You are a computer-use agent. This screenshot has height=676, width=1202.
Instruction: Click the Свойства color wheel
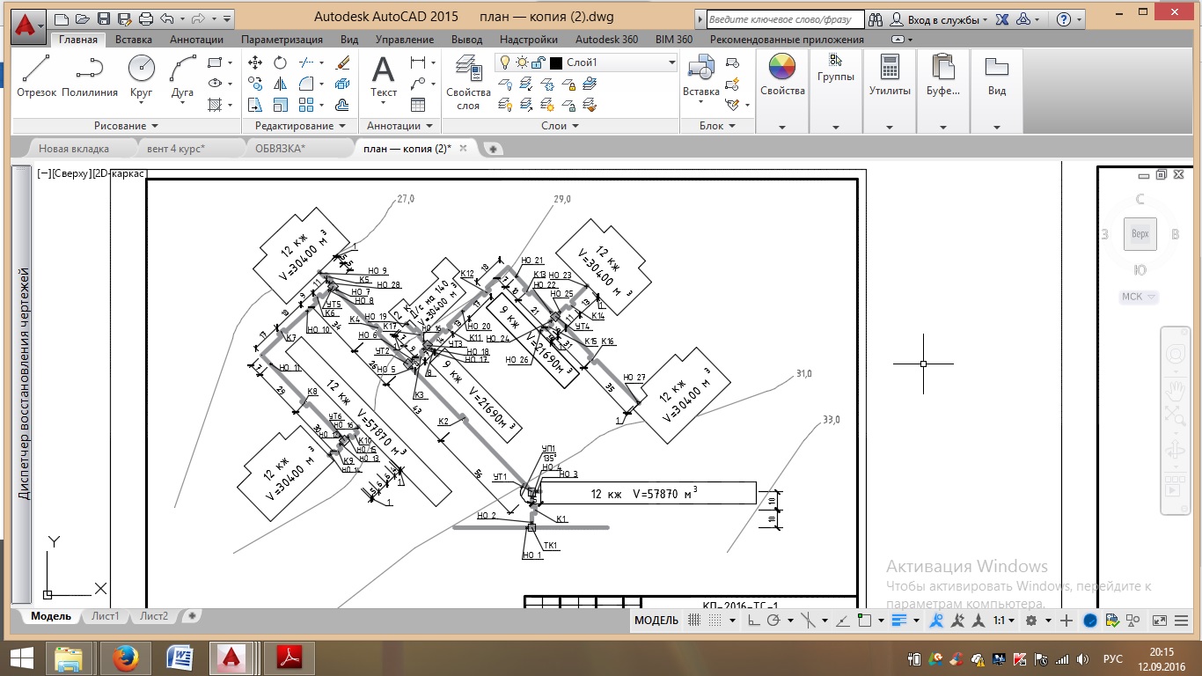point(782,67)
